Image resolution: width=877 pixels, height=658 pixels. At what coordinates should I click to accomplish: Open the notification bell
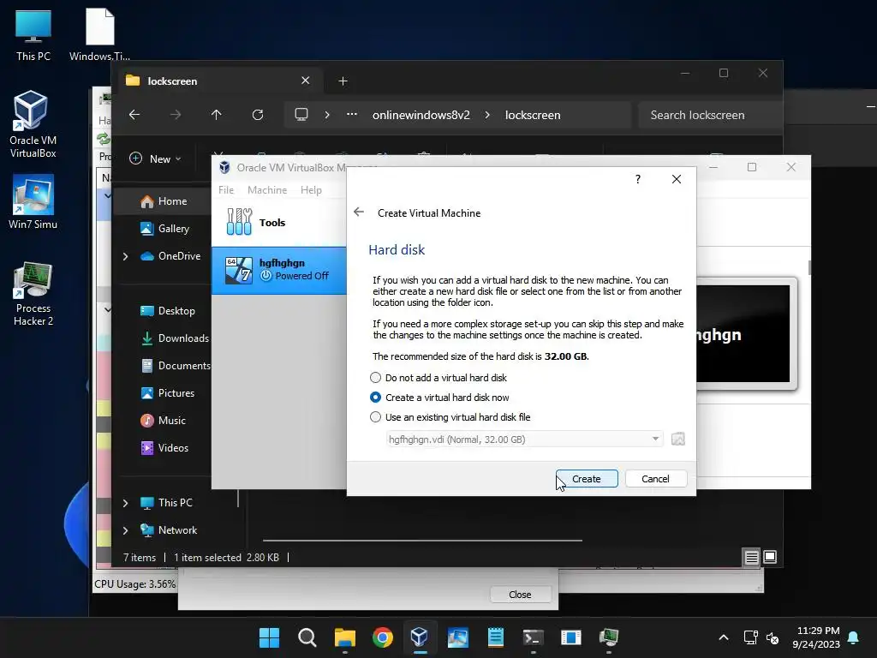tap(854, 637)
